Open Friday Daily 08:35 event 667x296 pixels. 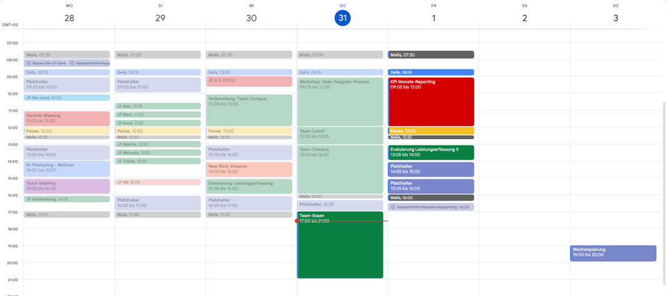(431, 72)
